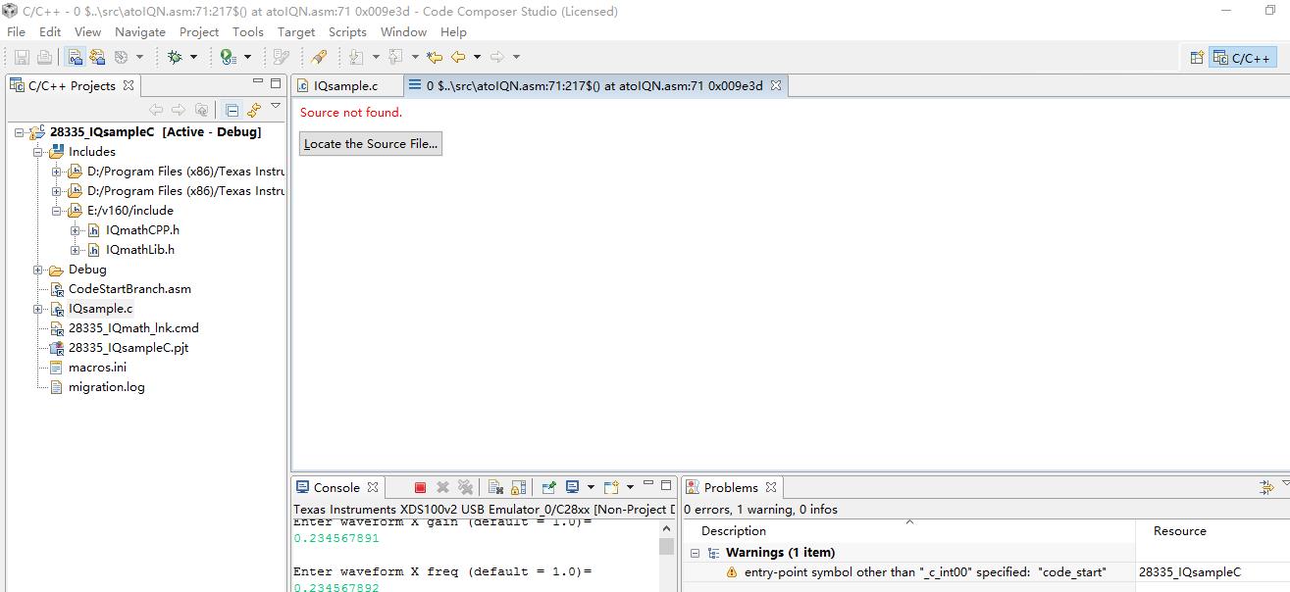Open the Navigate menu
The image size is (1290, 592).
[x=140, y=31]
